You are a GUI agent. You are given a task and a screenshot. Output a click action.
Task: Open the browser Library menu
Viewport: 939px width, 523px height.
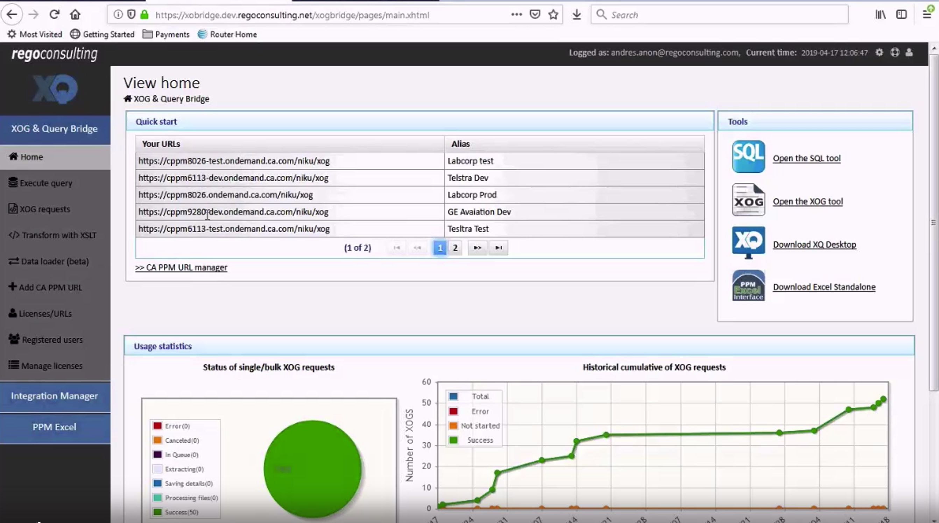880,15
